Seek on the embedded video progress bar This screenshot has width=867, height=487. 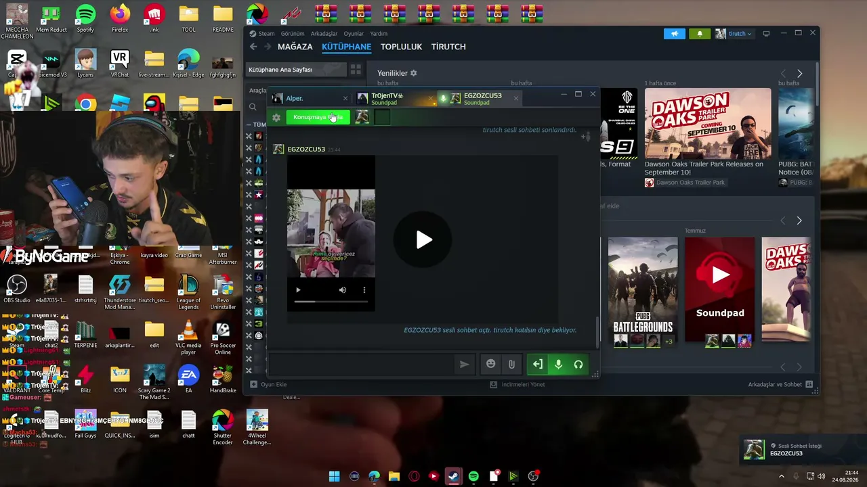tap(331, 301)
